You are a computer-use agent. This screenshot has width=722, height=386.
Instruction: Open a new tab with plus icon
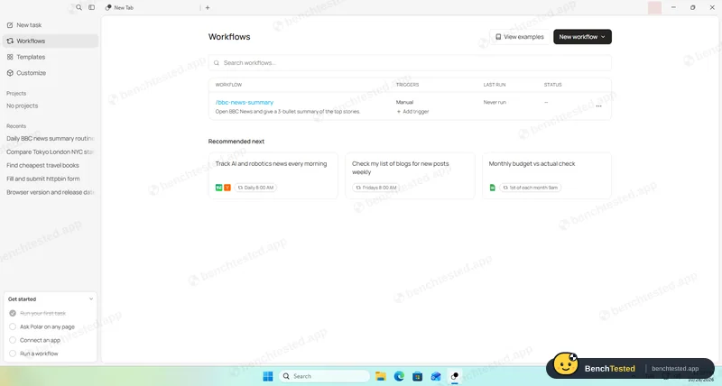pos(208,7)
